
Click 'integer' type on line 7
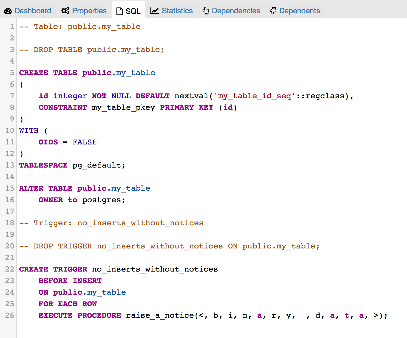[x=70, y=96]
